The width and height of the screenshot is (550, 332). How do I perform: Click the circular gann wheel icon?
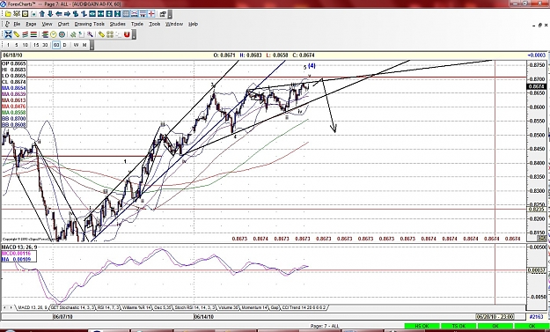(62, 34)
